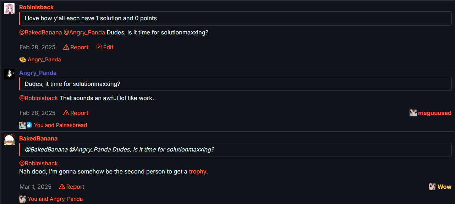Click the Angry_Panda avatar image
Image resolution: width=455 pixels, height=204 pixels.
coord(9,74)
